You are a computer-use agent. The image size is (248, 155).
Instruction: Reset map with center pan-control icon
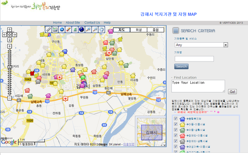[9, 35]
